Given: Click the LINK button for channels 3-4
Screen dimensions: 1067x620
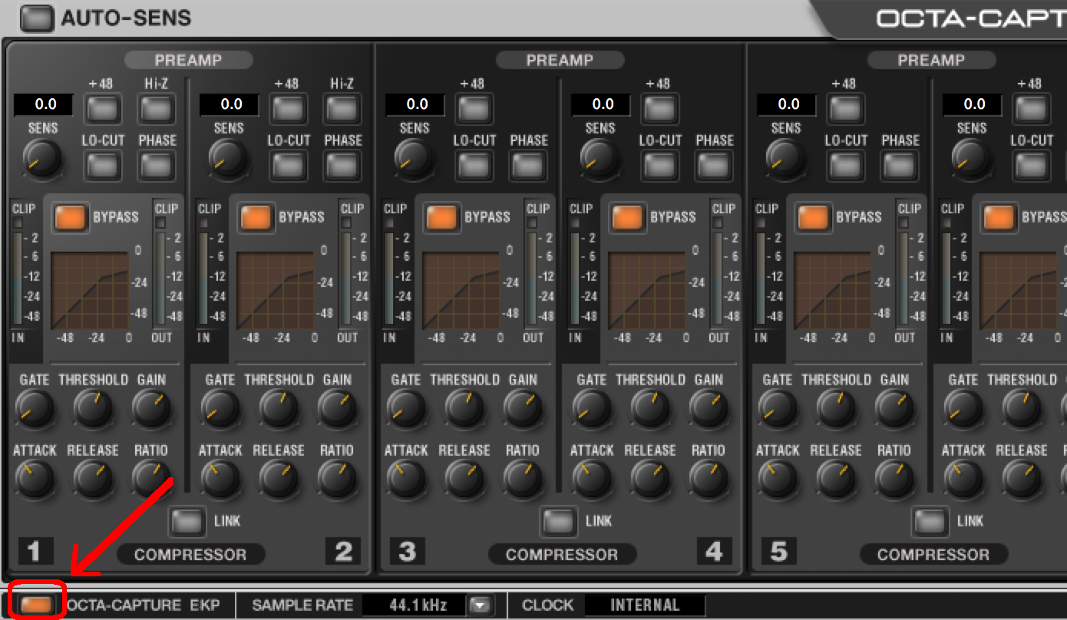Looking at the screenshot, I should pos(559,522).
